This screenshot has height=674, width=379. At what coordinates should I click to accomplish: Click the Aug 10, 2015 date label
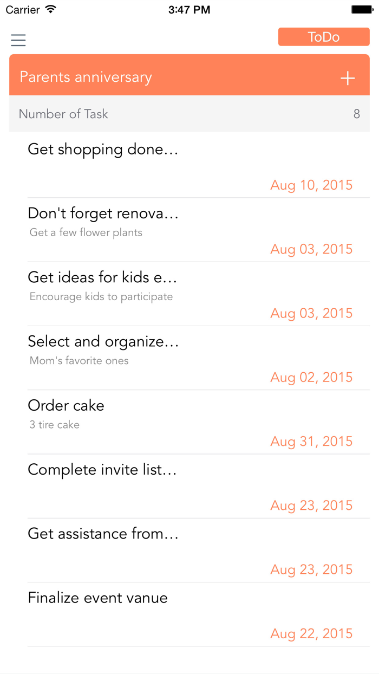[x=311, y=185]
